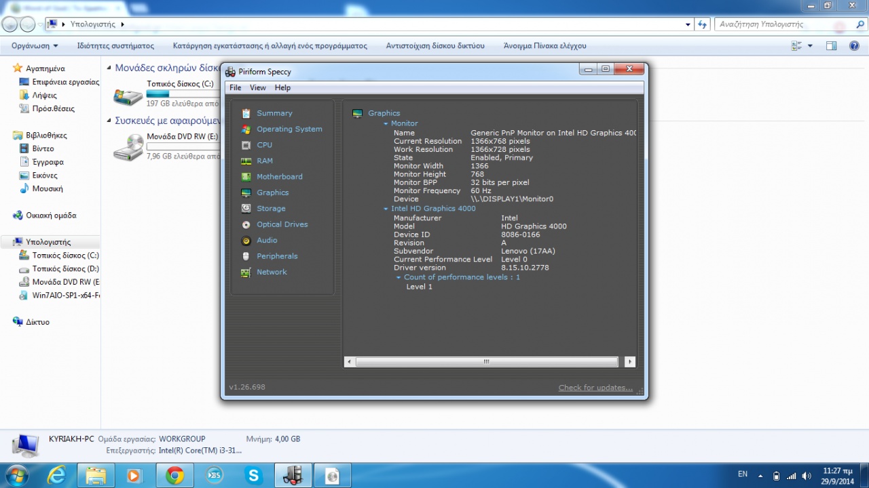This screenshot has width=869, height=488.
Task: Open the Summary section icon in Speccy
Action: (246, 113)
